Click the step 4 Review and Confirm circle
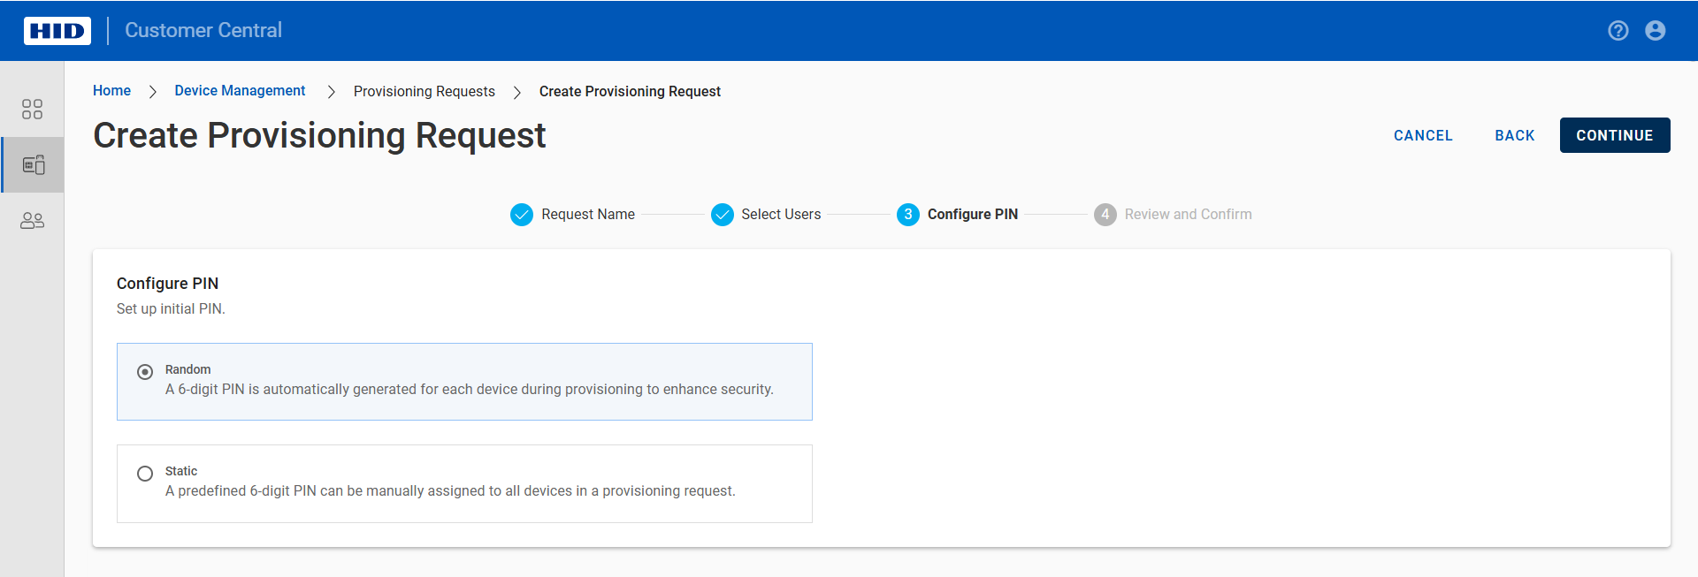 pyautogui.click(x=1105, y=215)
